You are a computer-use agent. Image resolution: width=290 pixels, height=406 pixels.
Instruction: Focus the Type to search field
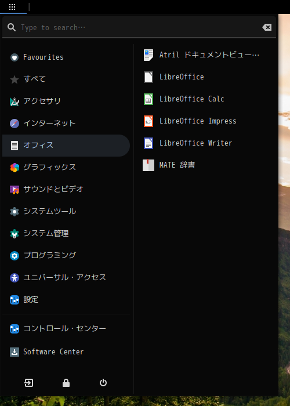139,27
